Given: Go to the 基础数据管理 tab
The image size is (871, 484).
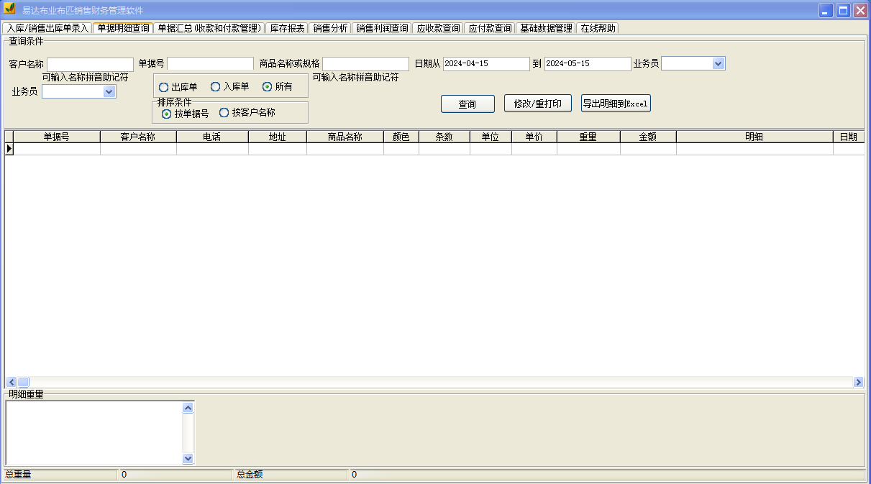Looking at the screenshot, I should tap(546, 28).
